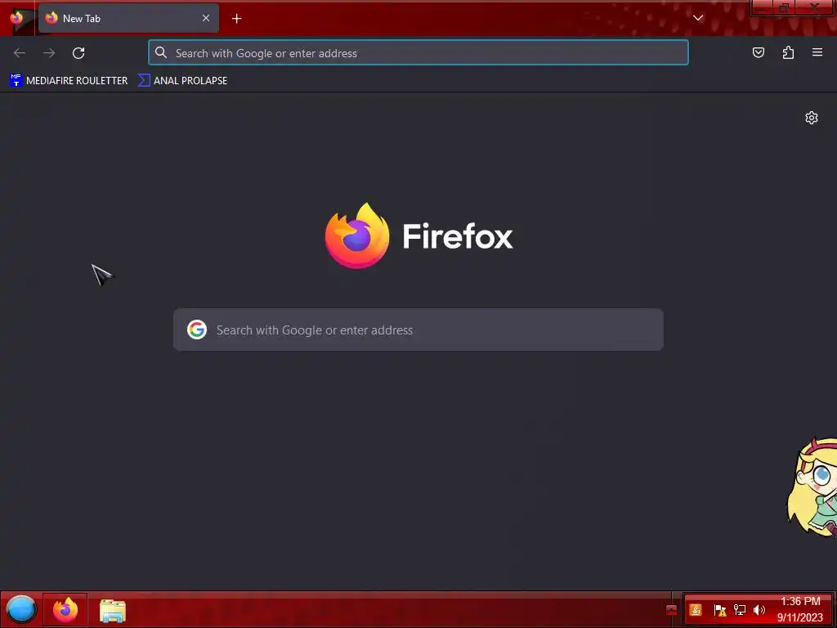The image size is (837, 628).
Task: Click the Google search box on the page
Action: (418, 330)
